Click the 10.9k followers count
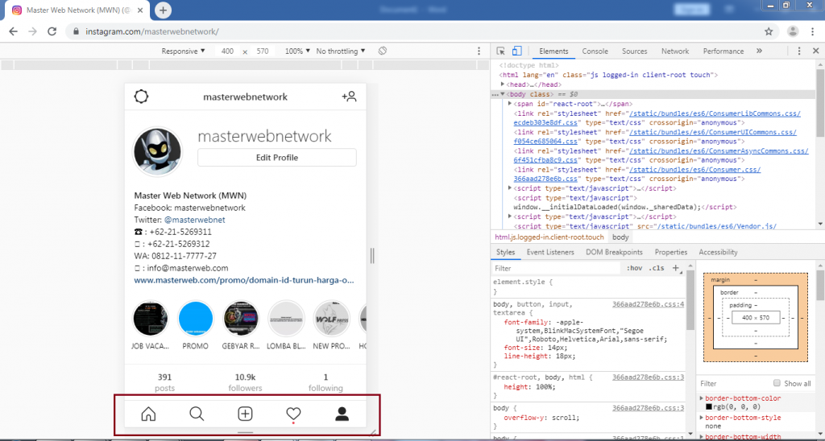 pos(245,382)
